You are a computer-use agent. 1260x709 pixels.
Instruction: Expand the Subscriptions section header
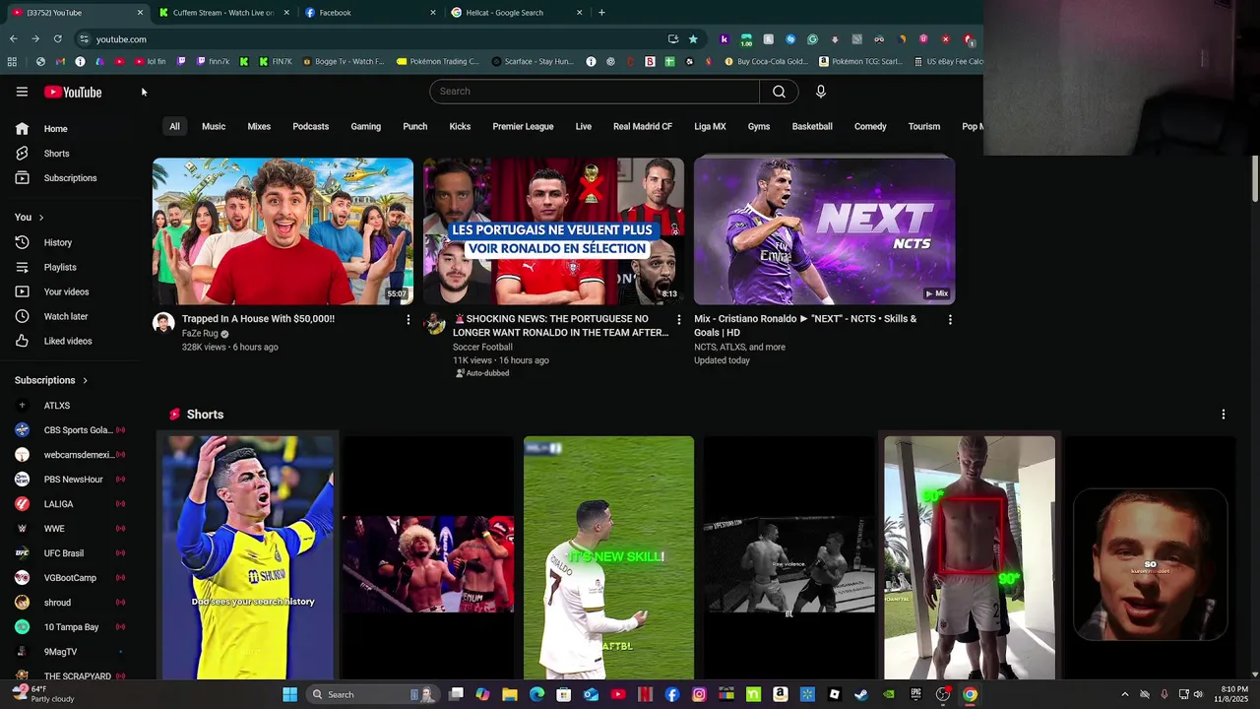[x=51, y=380]
